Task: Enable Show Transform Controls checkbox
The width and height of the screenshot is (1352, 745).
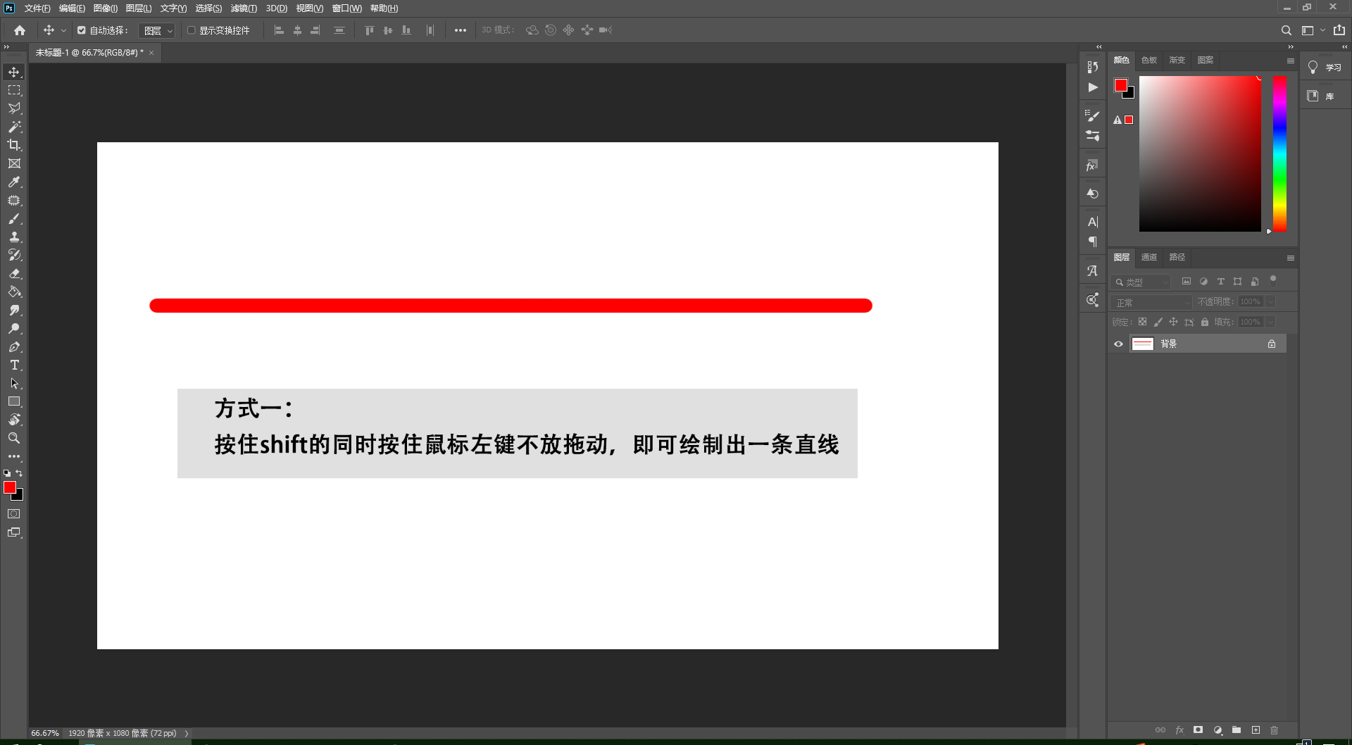Action: point(191,30)
